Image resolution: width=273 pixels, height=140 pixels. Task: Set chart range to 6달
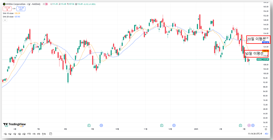tap(24, 134)
